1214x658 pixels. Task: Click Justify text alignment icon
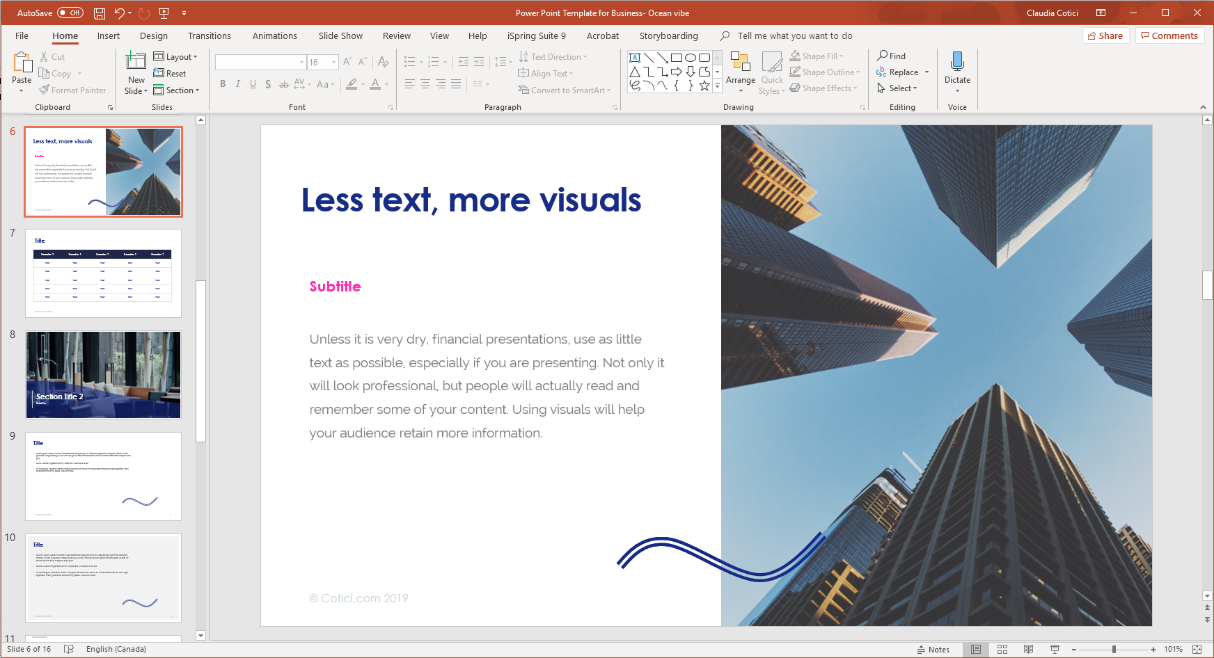[x=456, y=84]
